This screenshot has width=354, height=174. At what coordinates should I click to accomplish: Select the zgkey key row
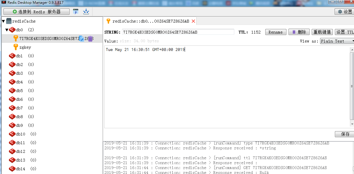(x=52, y=47)
